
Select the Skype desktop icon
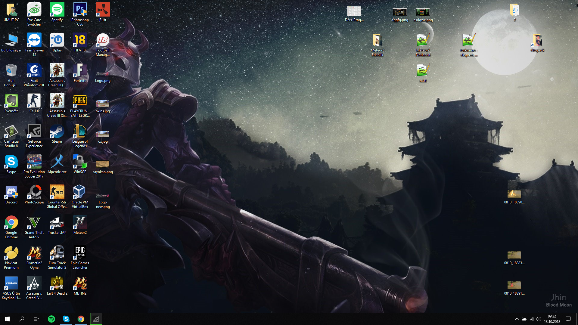[11, 164]
